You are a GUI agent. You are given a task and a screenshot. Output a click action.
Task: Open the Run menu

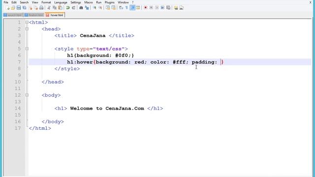98,2
